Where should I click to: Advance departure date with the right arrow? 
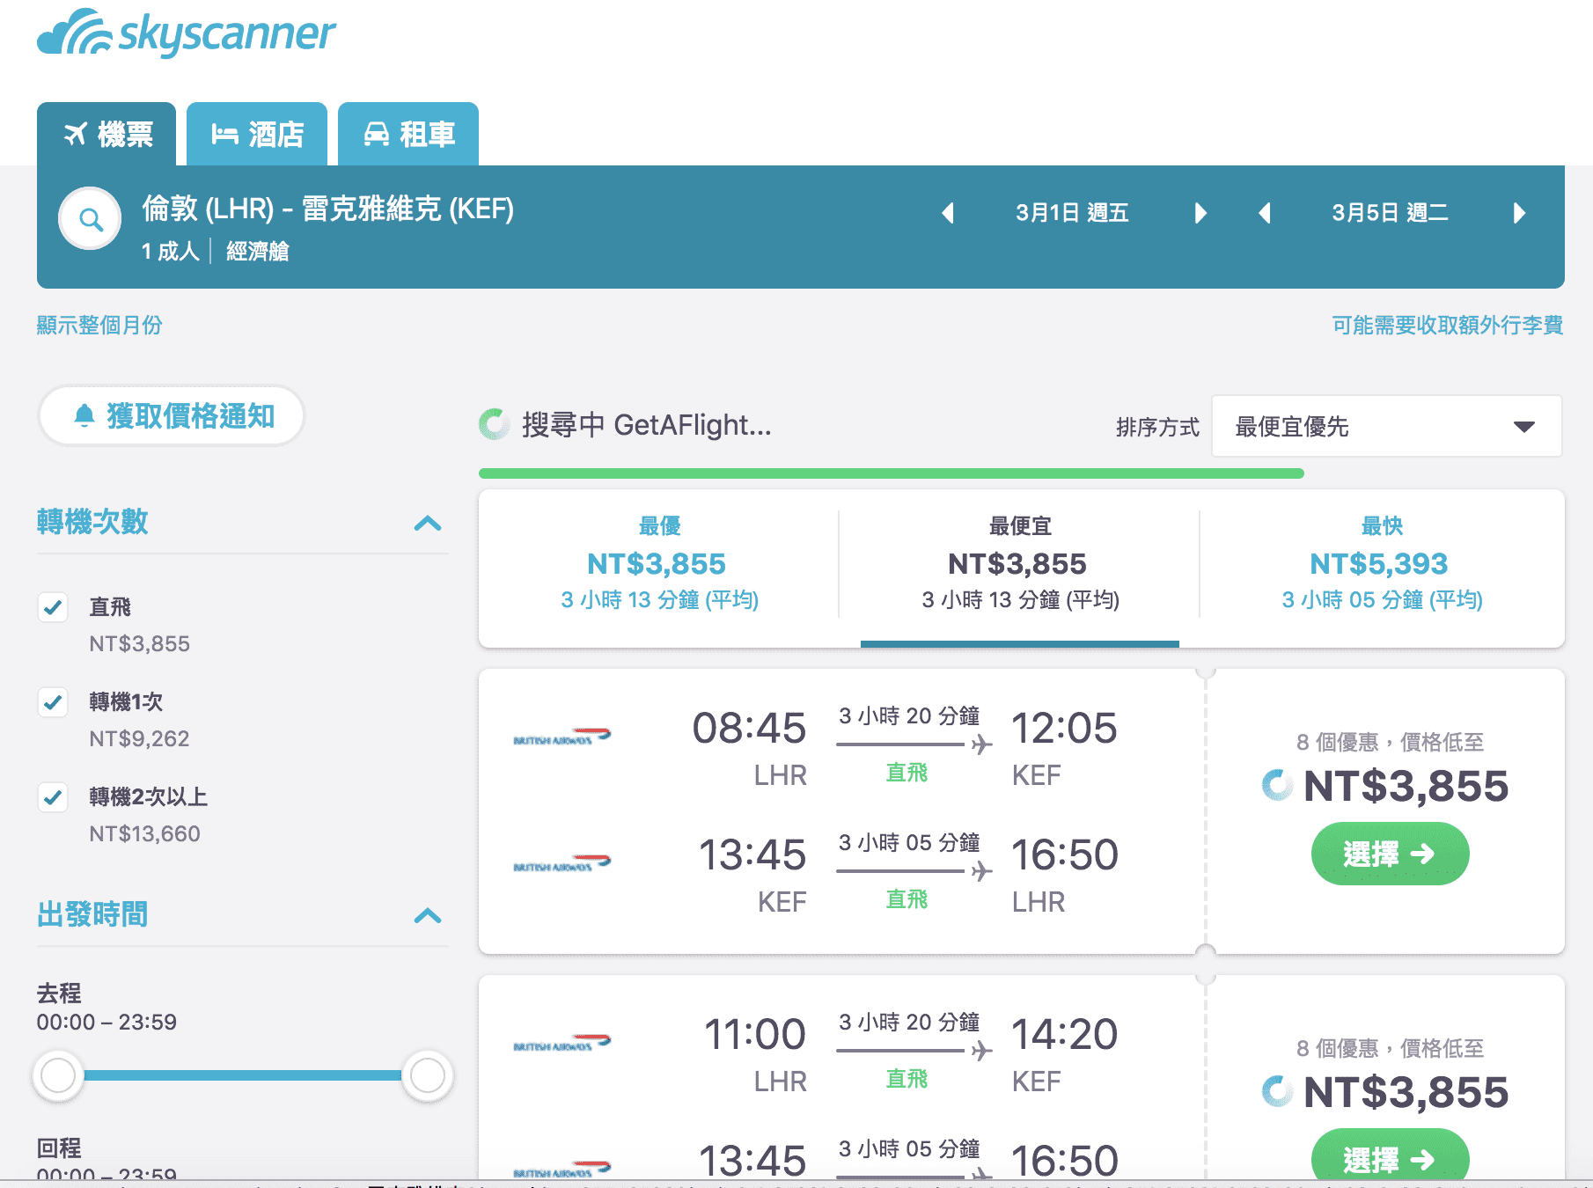pos(1200,212)
